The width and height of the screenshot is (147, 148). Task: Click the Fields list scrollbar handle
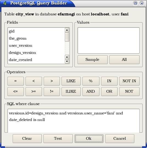[x=67, y=37]
